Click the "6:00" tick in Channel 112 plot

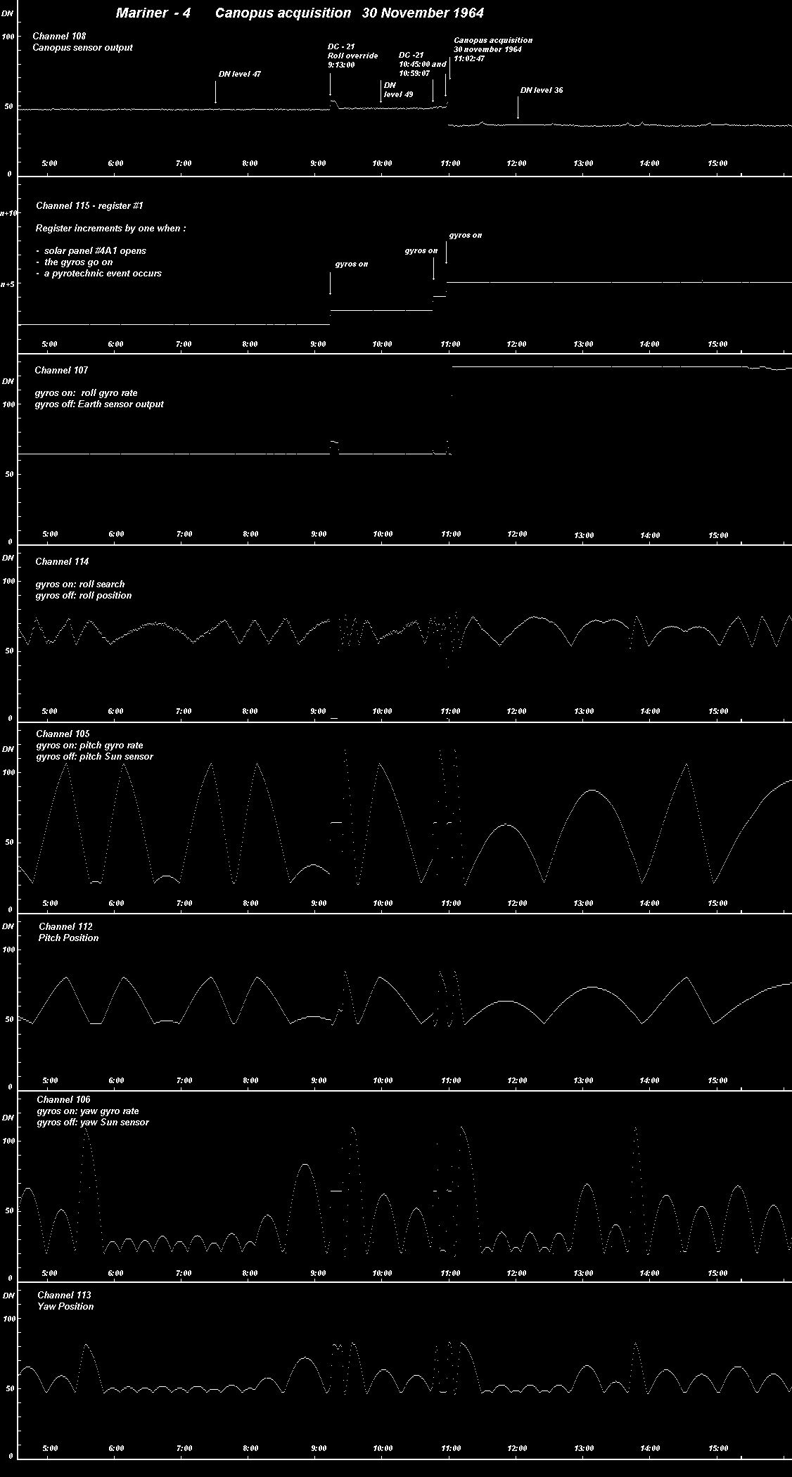116,1080
